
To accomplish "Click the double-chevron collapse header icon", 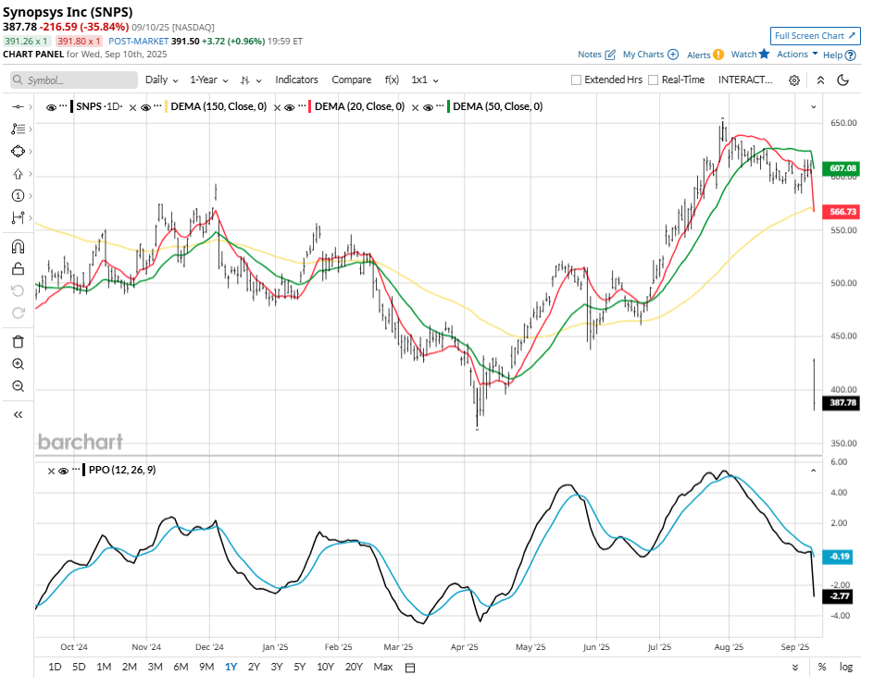I will [x=820, y=80].
